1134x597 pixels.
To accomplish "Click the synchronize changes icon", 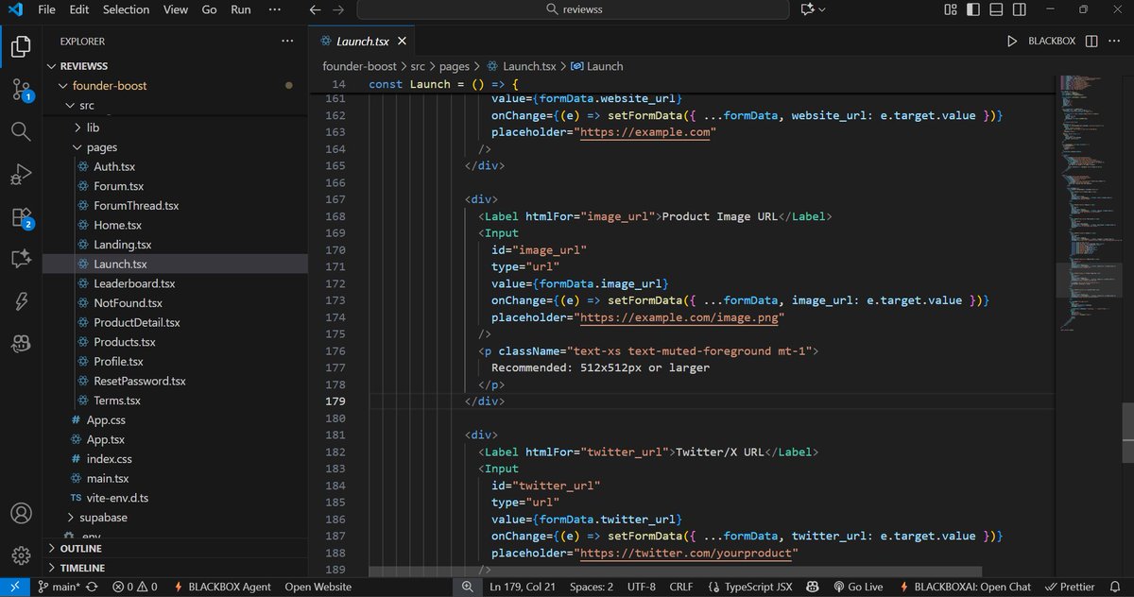I will [x=92, y=587].
